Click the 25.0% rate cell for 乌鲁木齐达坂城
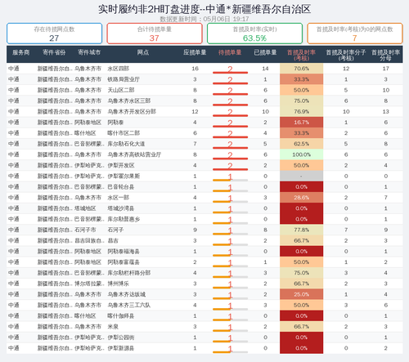 pos(301,294)
